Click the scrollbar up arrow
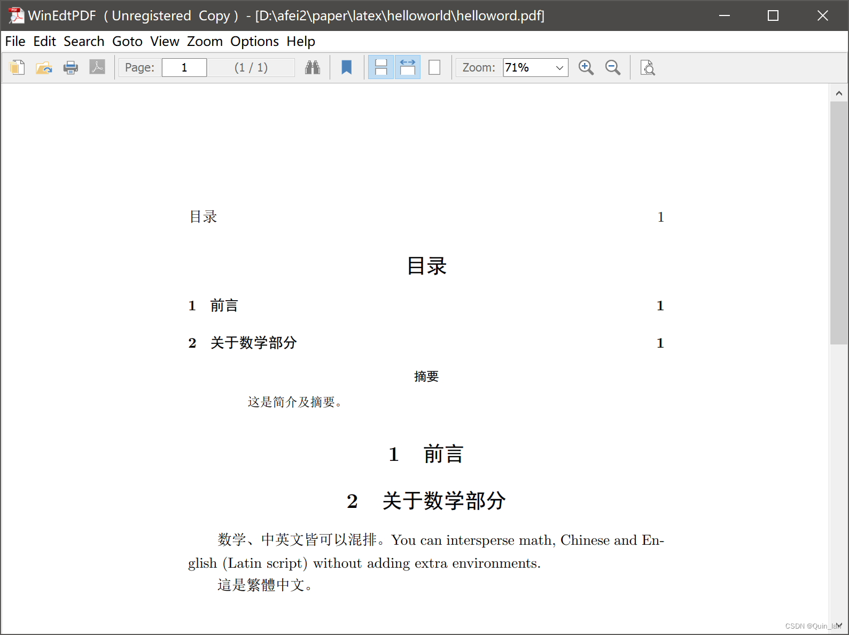The height and width of the screenshot is (635, 849). click(x=839, y=93)
